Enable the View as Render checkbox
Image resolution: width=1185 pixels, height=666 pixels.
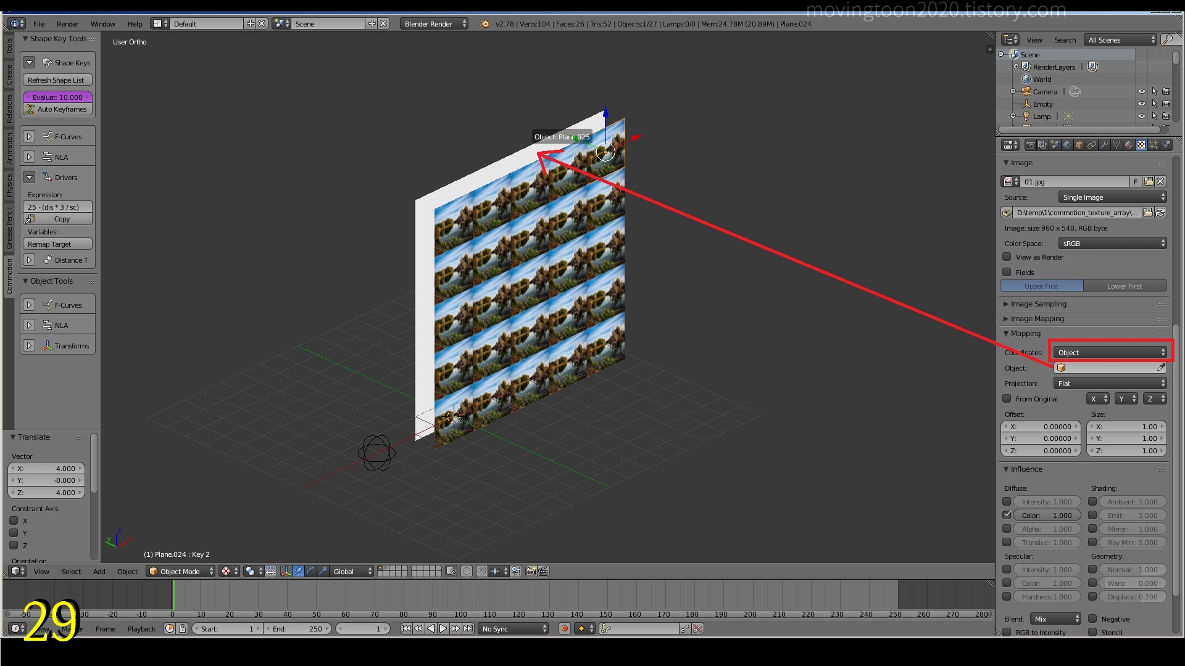click(1007, 257)
